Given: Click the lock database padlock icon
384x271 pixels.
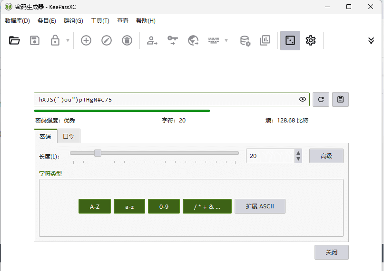Looking at the screenshot, I should click(55, 40).
